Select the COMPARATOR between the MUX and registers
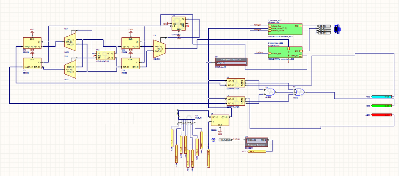The height and width of the screenshot is (176, 399). coord(105,55)
